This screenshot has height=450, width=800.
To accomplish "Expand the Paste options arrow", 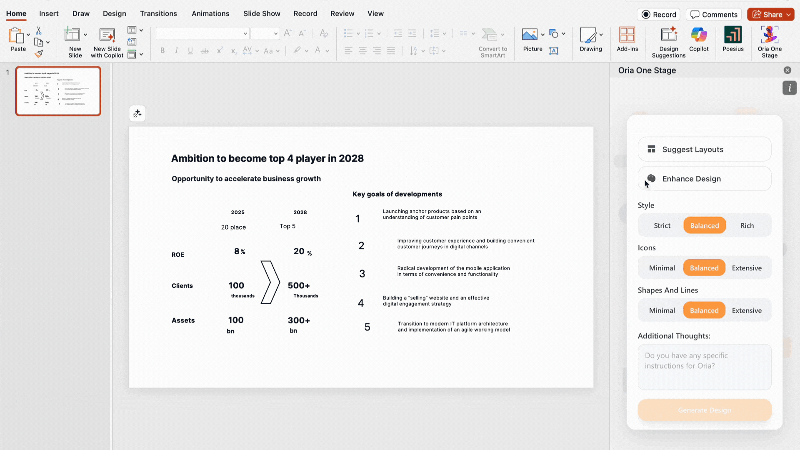I will point(28,35).
